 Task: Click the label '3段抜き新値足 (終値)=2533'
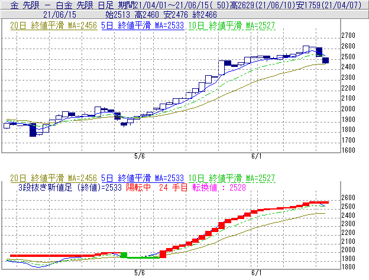click(x=70, y=188)
